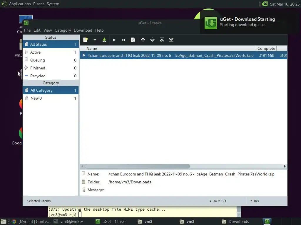
Task: Open the dropdown arrow beside New Download
Action: coord(95,40)
